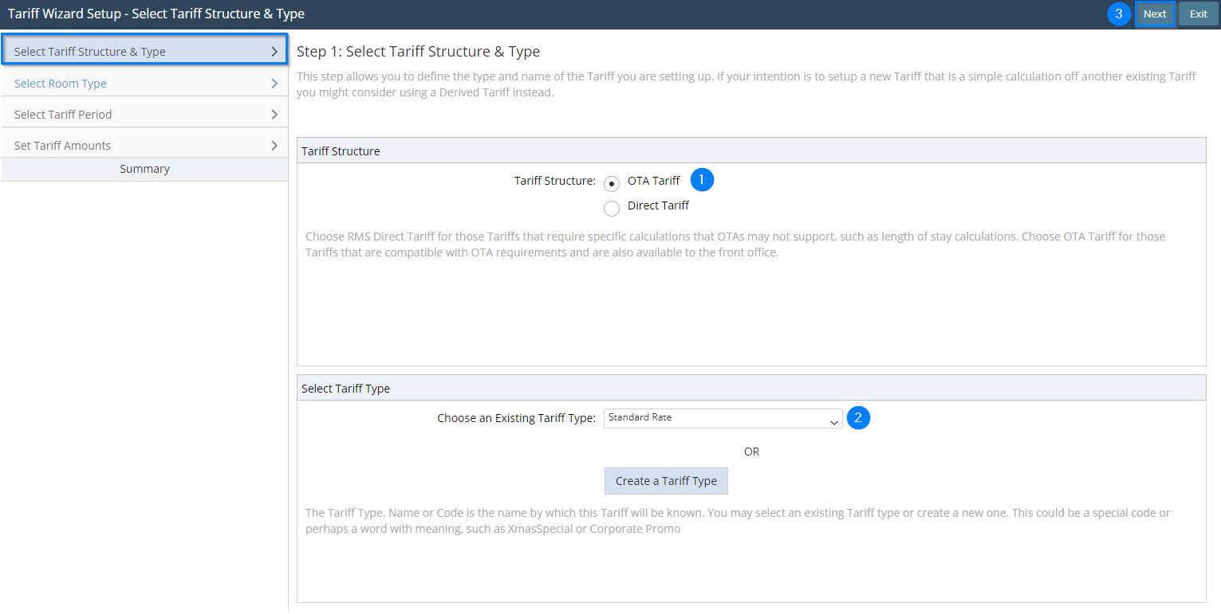
Task: Open the Summary section in the sidebar
Action: click(x=144, y=169)
